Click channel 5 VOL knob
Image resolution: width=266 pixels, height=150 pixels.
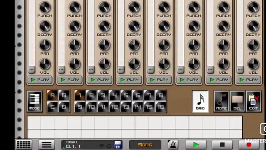point(164,64)
